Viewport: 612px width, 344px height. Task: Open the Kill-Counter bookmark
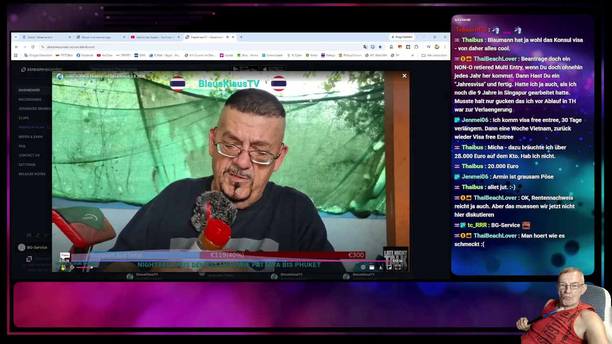point(200,55)
